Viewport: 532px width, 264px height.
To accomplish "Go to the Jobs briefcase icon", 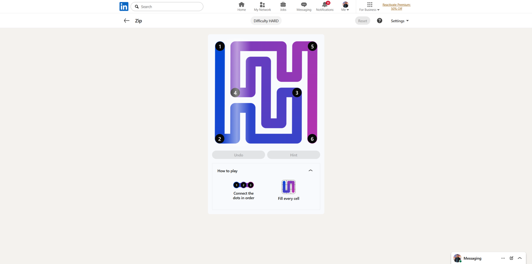I will click(283, 5).
